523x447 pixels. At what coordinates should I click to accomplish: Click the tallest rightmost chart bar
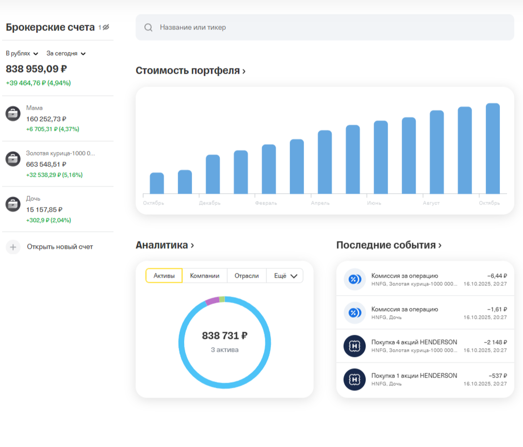[x=493, y=149]
